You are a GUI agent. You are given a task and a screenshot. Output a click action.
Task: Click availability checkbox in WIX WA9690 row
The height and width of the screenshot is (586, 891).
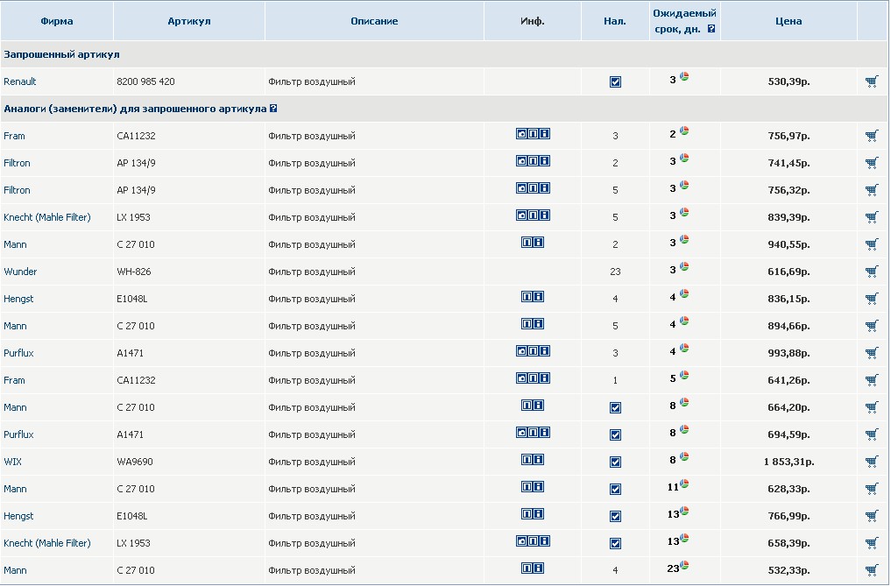615,462
